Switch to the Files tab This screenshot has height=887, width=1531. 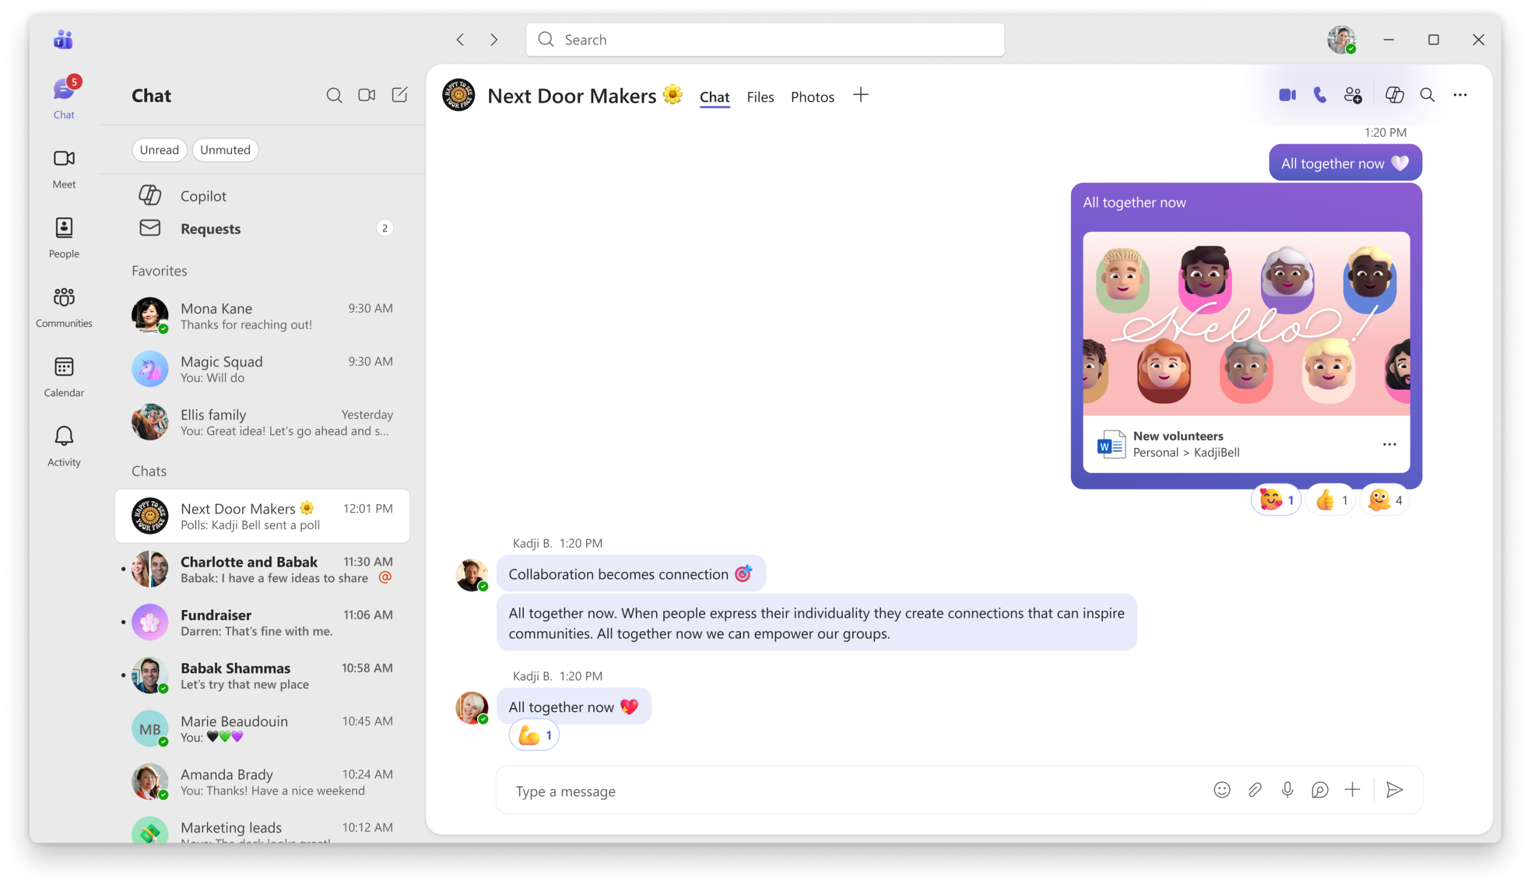point(760,97)
